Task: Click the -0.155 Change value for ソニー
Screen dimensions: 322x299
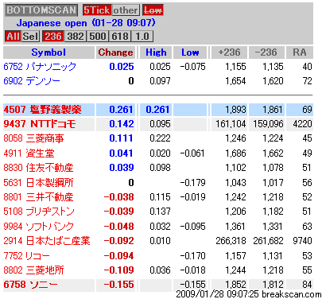Action: [x=118, y=285]
